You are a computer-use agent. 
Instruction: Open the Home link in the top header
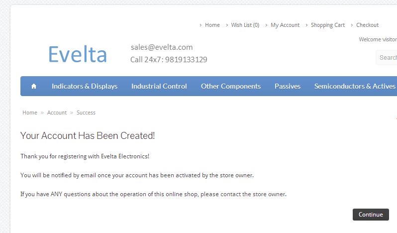pyautogui.click(x=212, y=25)
